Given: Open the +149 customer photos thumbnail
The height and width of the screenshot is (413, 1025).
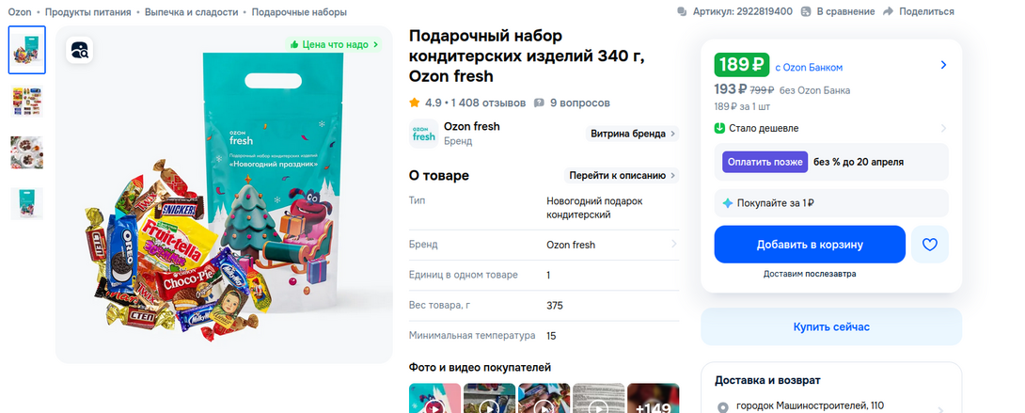Looking at the screenshot, I should click(653, 399).
